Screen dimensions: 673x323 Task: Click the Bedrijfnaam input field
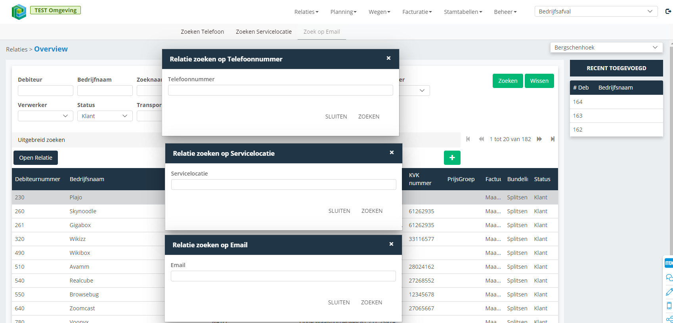click(x=105, y=91)
